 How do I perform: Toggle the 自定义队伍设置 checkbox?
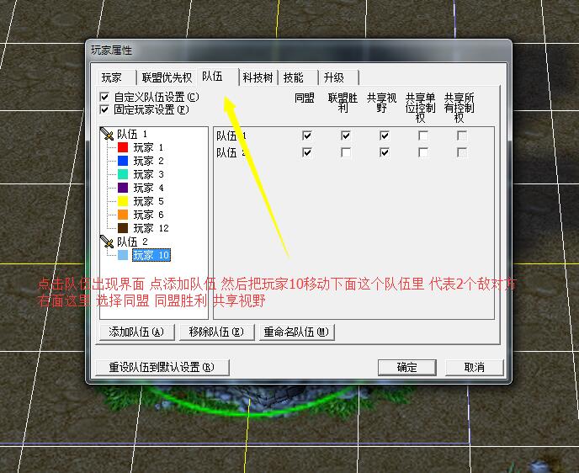click(x=104, y=97)
